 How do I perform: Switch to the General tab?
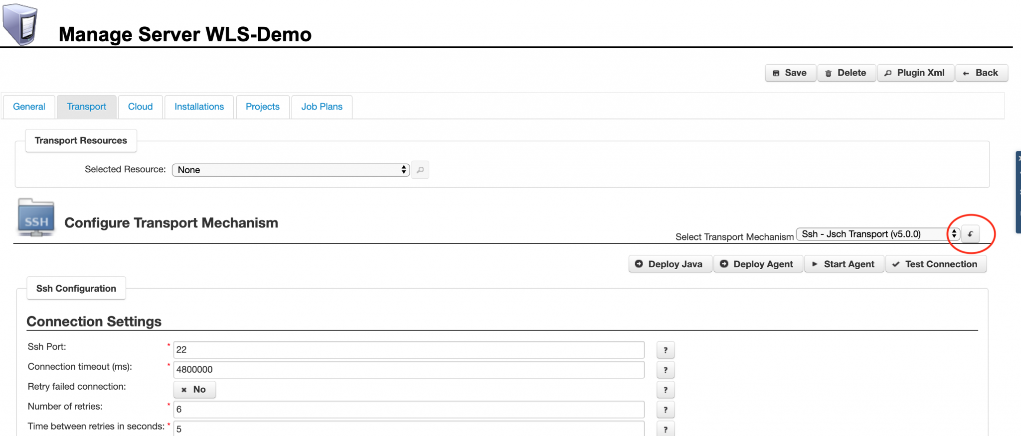pyautogui.click(x=29, y=107)
